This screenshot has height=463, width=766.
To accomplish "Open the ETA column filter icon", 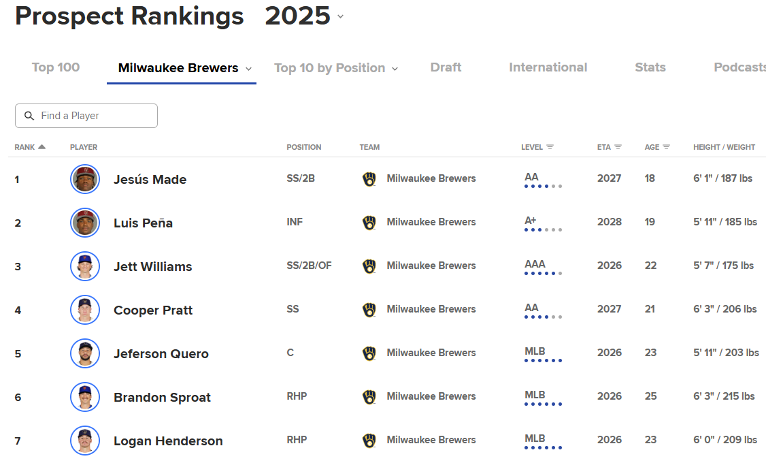I will [618, 147].
